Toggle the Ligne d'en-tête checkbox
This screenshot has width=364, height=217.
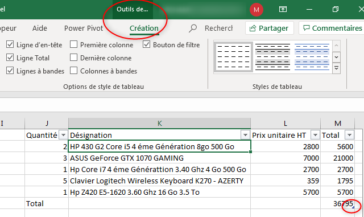click(10, 44)
